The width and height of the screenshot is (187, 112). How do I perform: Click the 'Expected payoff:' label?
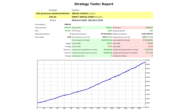(119, 31)
